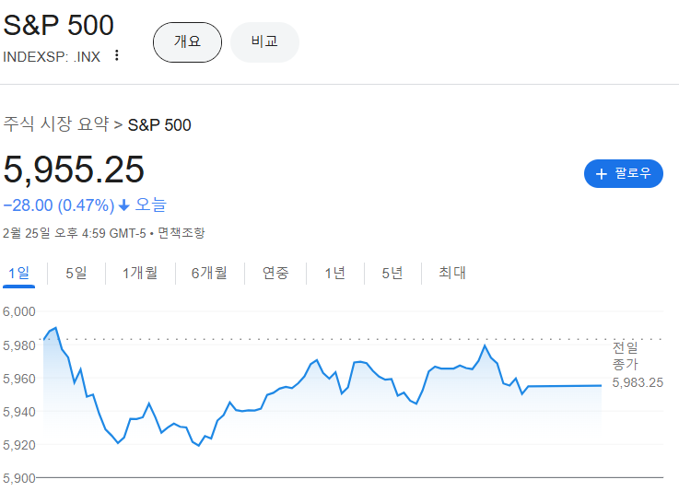Click the 5,940 y-axis label
The width and height of the screenshot is (679, 503).
19,412
